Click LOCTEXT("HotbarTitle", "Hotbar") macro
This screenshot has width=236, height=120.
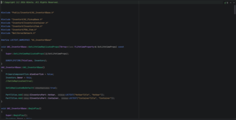pyautogui.click(x=84, y=95)
